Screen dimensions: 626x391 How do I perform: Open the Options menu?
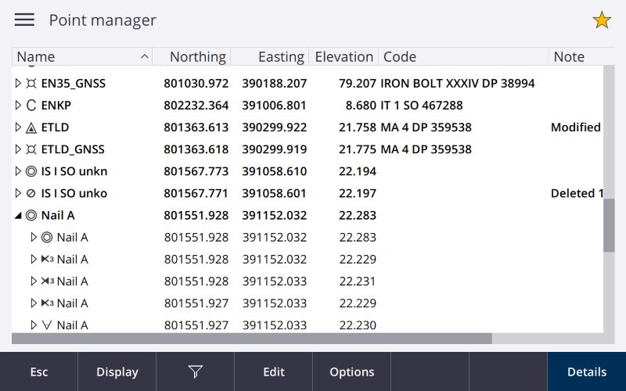click(351, 372)
